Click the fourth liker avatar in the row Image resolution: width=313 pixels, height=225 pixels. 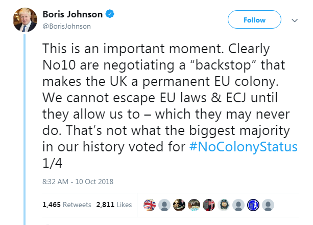click(194, 205)
